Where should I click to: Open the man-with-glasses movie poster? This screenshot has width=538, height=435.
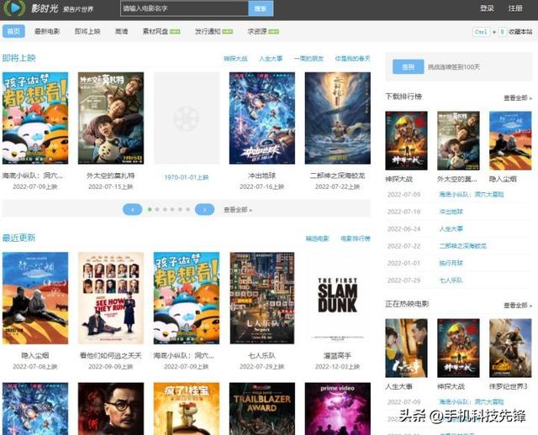pyautogui.click(x=111, y=409)
